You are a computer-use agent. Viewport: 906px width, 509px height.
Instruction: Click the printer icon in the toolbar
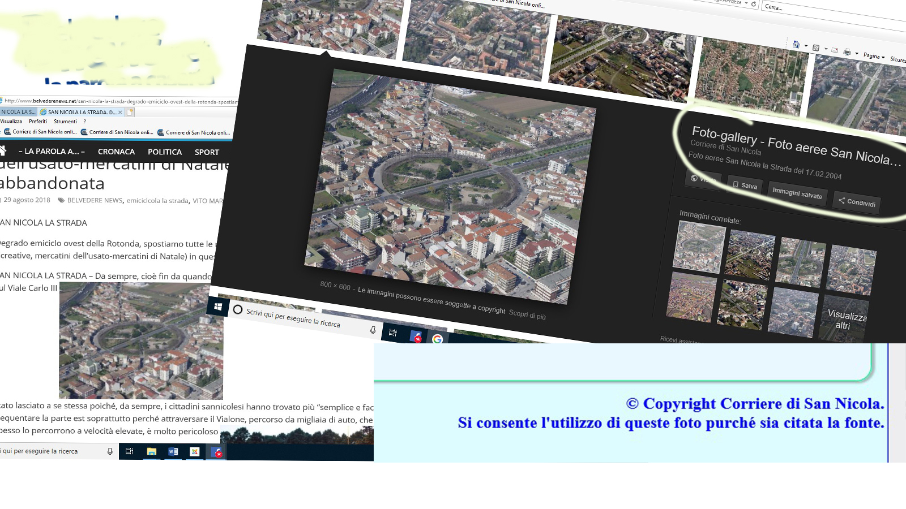coord(847,52)
